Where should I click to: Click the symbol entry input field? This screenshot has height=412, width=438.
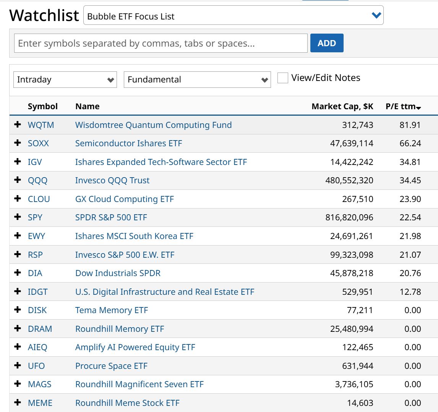[x=161, y=43]
